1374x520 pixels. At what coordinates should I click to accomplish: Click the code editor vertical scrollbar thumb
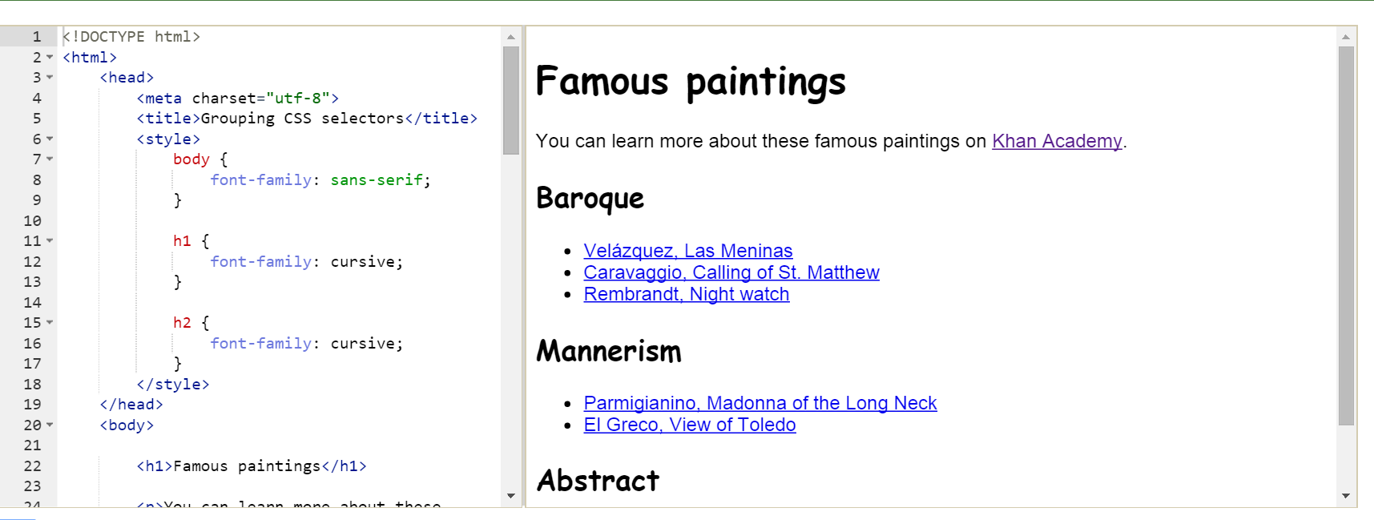tap(511, 100)
